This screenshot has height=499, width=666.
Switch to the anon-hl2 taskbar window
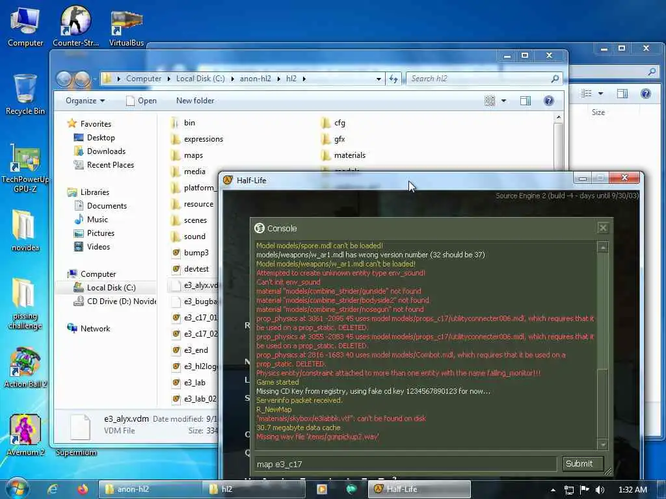150,489
